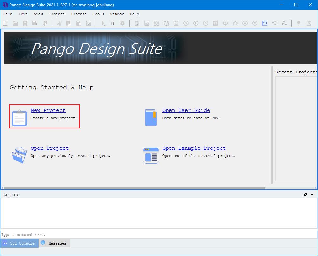Click the circular download-arrow toolbar icon

245,23
